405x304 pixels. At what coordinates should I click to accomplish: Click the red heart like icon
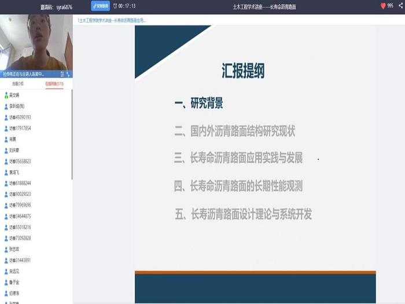click(383, 6)
